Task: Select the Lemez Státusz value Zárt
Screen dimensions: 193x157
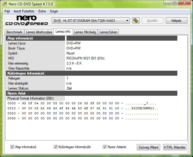Action: [69, 88]
